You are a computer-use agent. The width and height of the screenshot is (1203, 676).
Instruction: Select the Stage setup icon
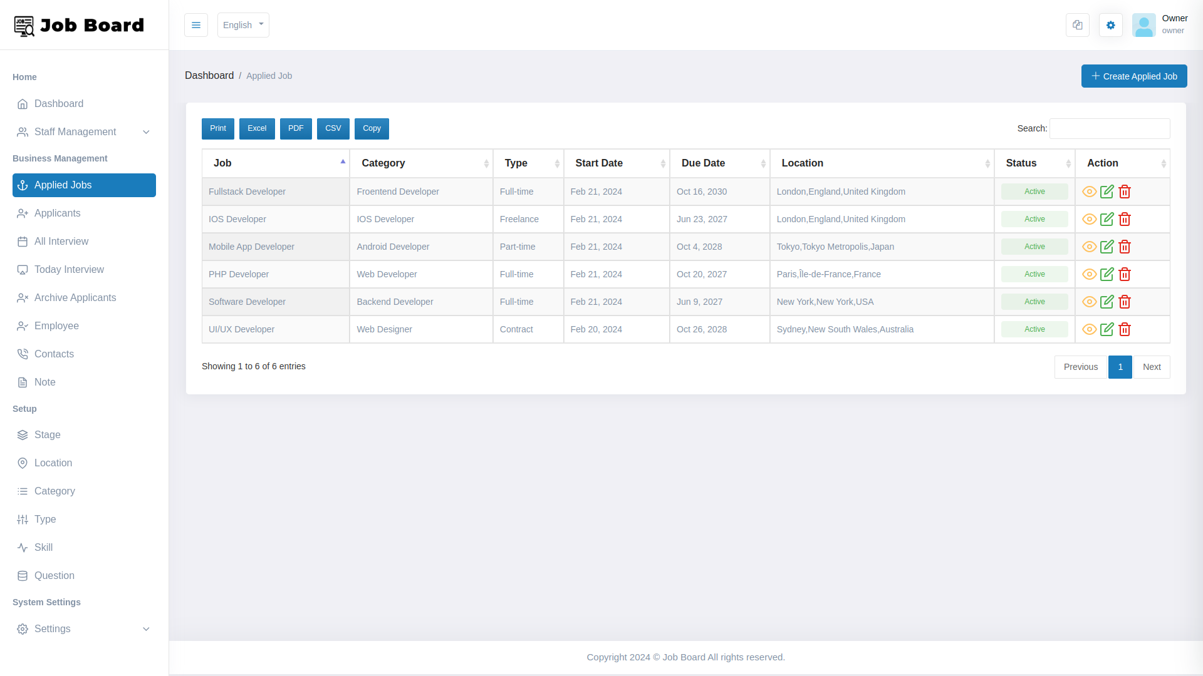pos(23,434)
